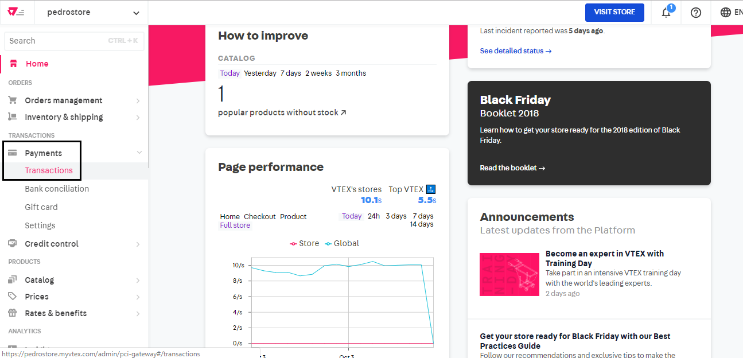Click the Top VTEX badge icon
743x358 pixels.
click(431, 189)
